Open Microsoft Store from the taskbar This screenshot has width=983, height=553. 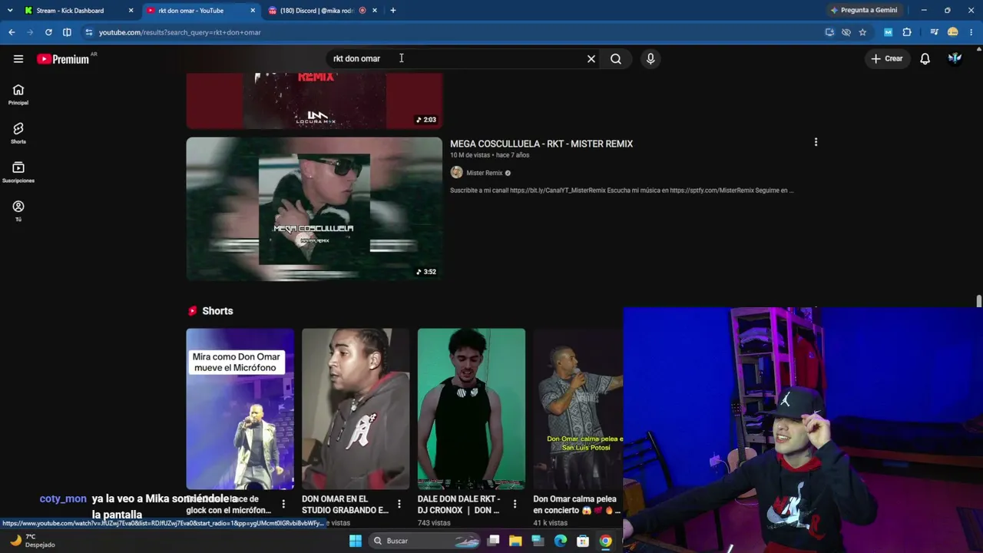583,541
